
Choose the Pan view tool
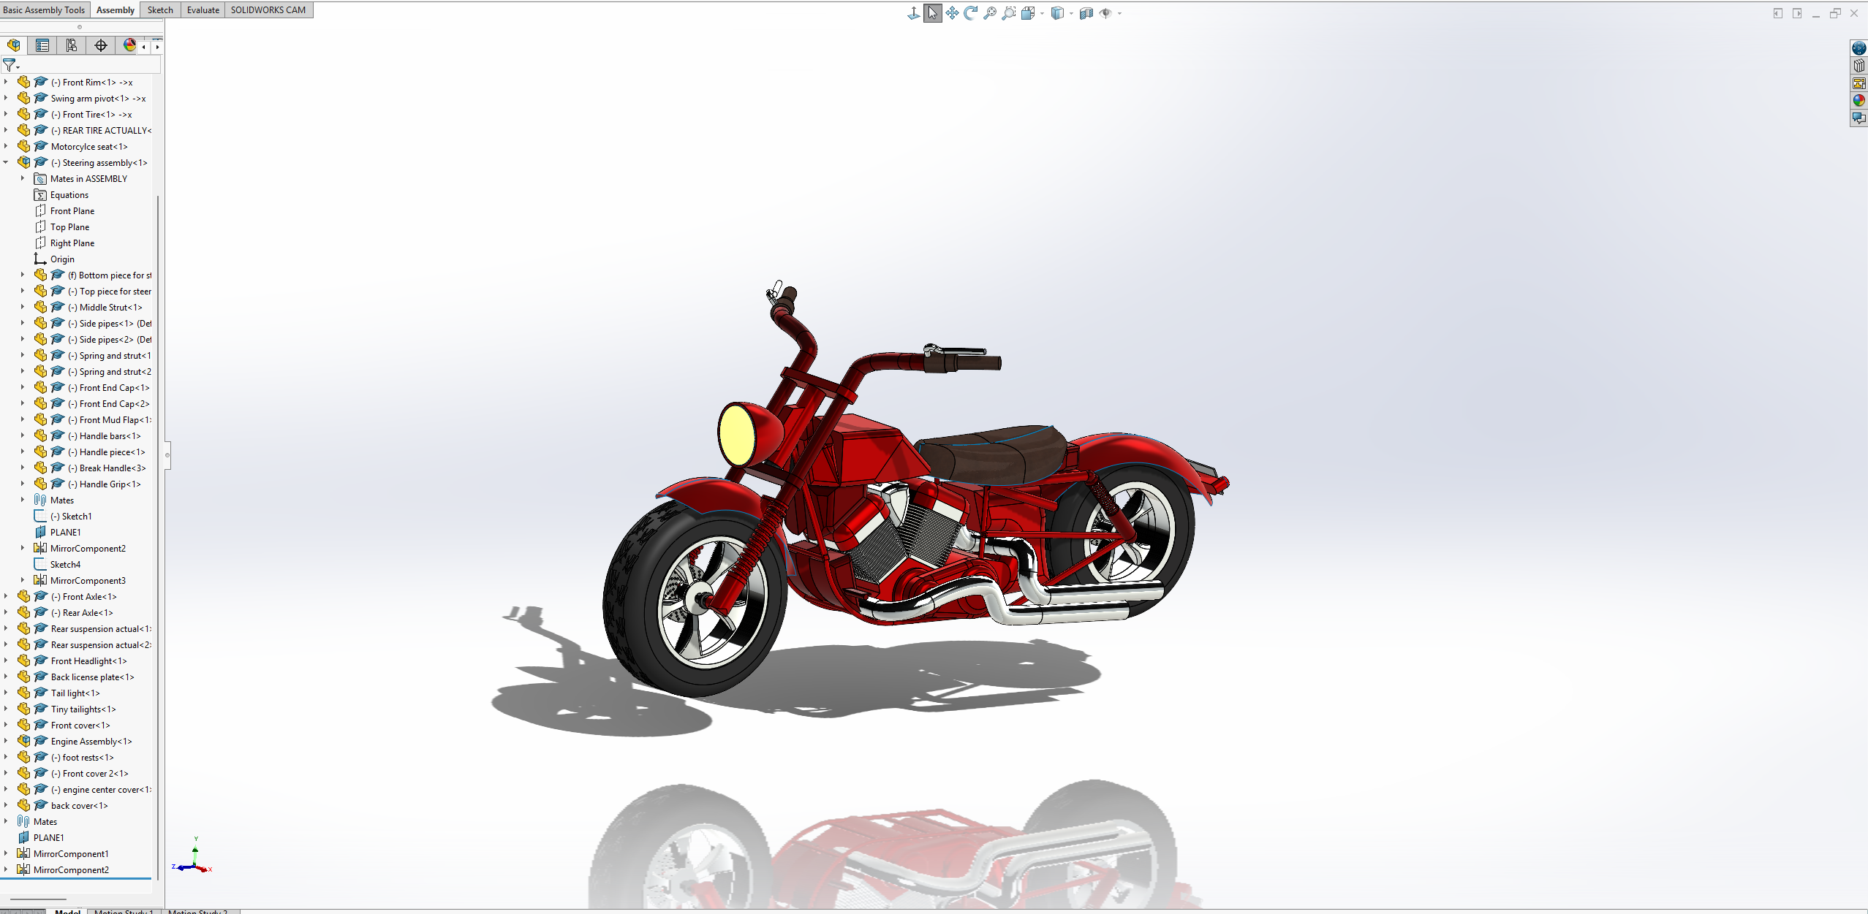952,13
